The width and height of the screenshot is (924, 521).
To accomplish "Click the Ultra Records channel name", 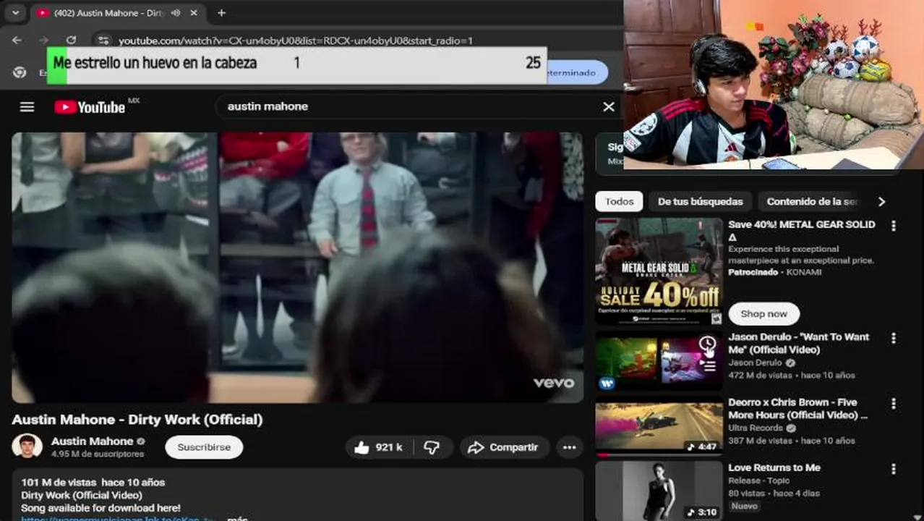I will pos(755,428).
